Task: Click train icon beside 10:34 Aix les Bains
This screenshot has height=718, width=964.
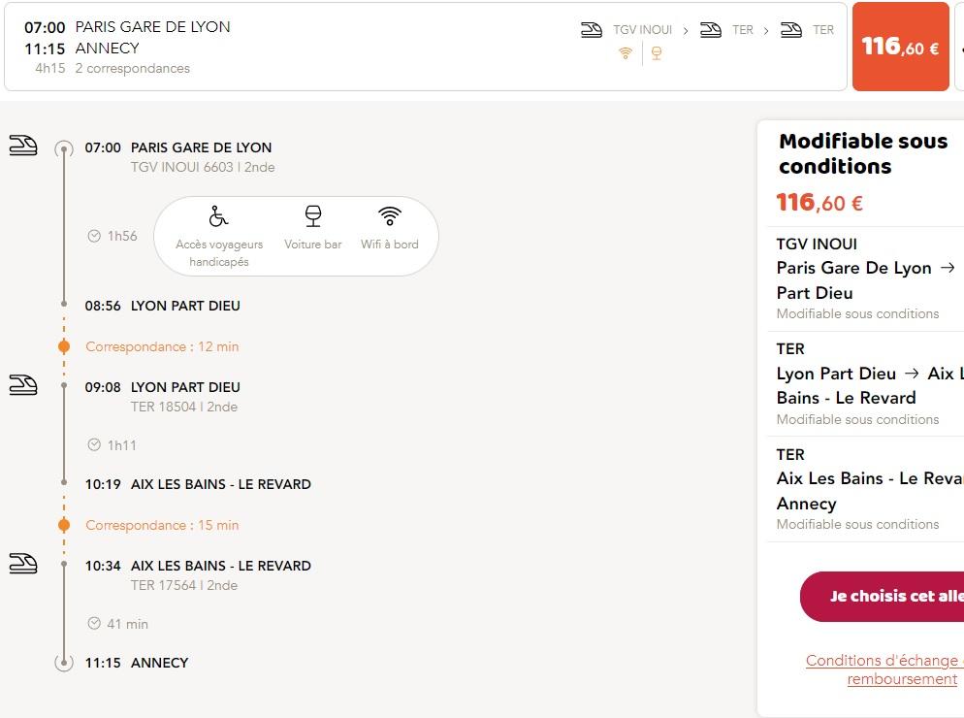Action: (x=23, y=564)
